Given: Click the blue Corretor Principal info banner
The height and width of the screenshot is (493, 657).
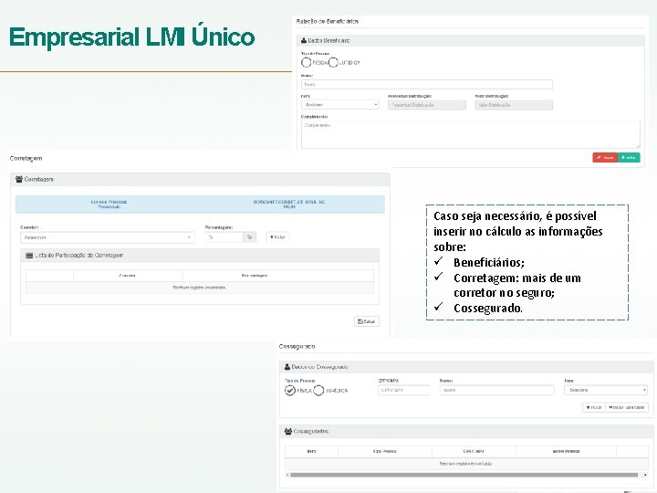Looking at the screenshot, I should click(x=200, y=205).
